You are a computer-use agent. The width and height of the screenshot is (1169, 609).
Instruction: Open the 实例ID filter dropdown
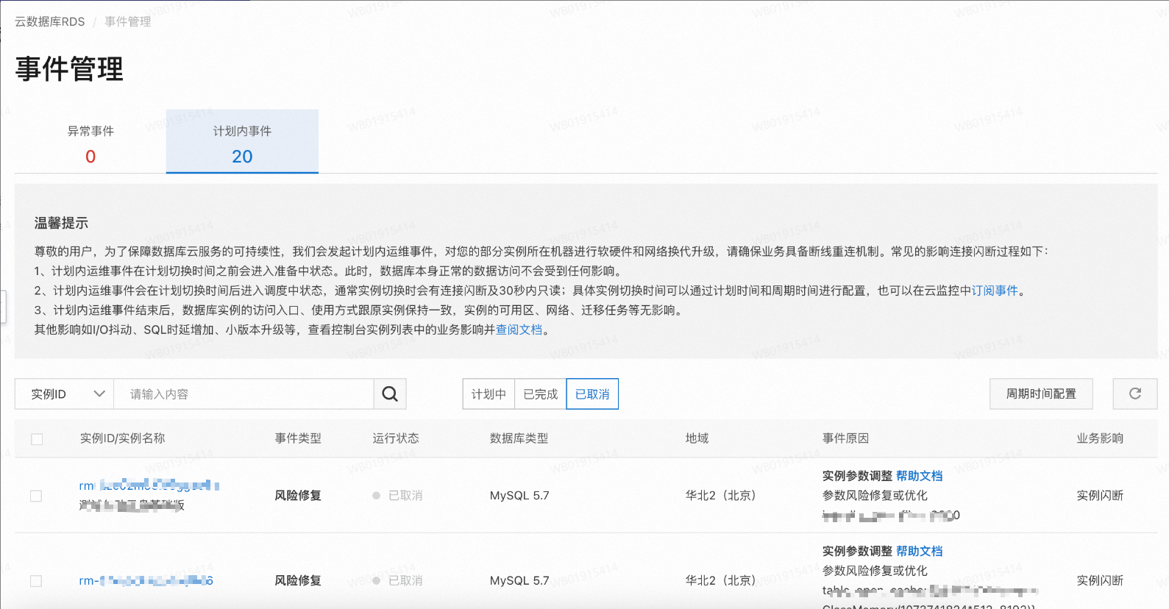[x=65, y=394]
